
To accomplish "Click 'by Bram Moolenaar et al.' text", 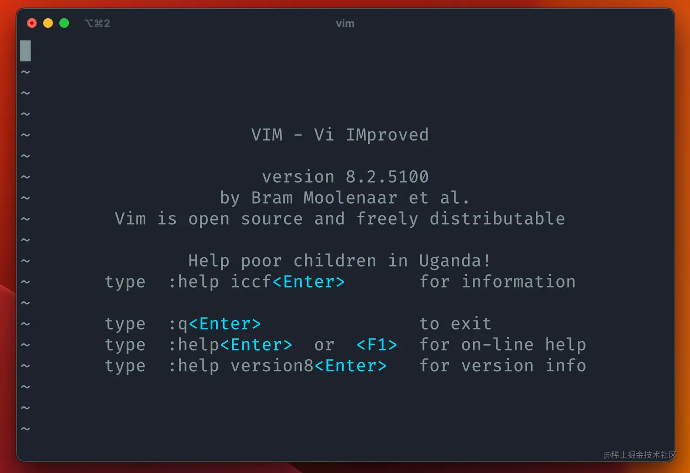I will coord(345,198).
